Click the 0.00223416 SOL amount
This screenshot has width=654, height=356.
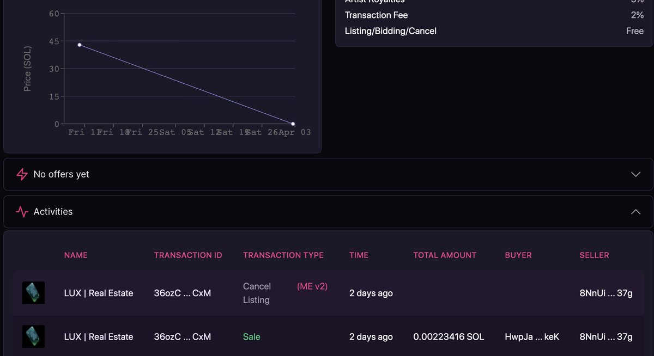click(x=449, y=337)
